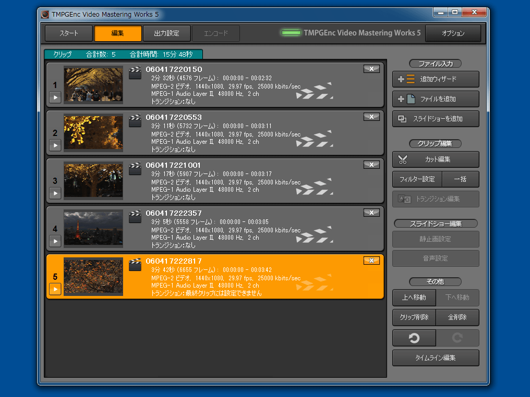Remove clip 060417221001 with its X button
530x397 pixels.
pos(371,165)
